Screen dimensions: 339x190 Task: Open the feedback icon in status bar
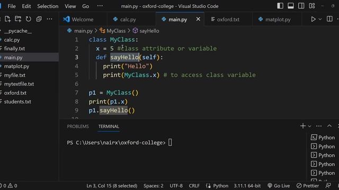click(328, 185)
